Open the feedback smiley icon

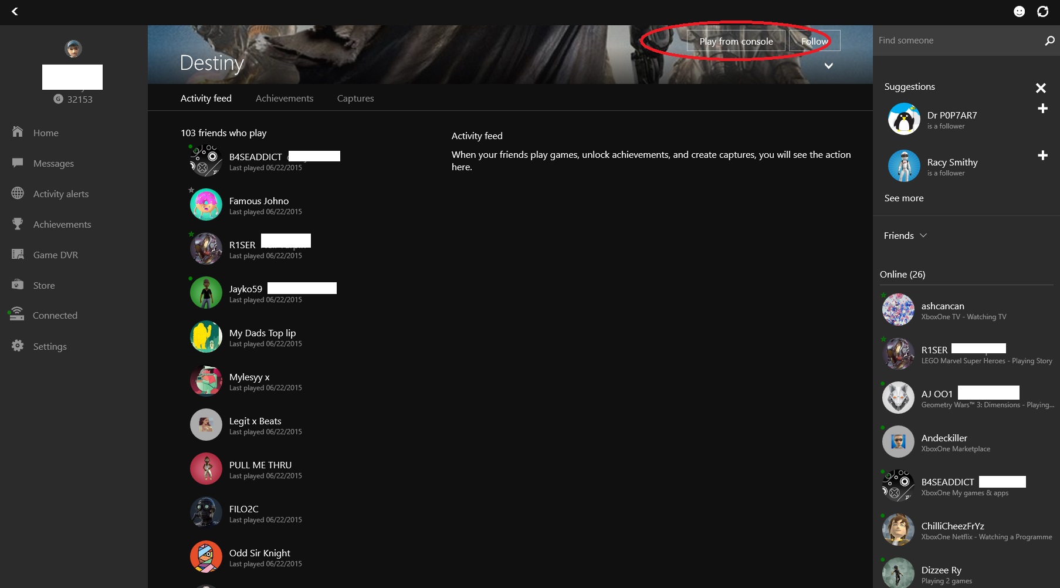click(1019, 12)
